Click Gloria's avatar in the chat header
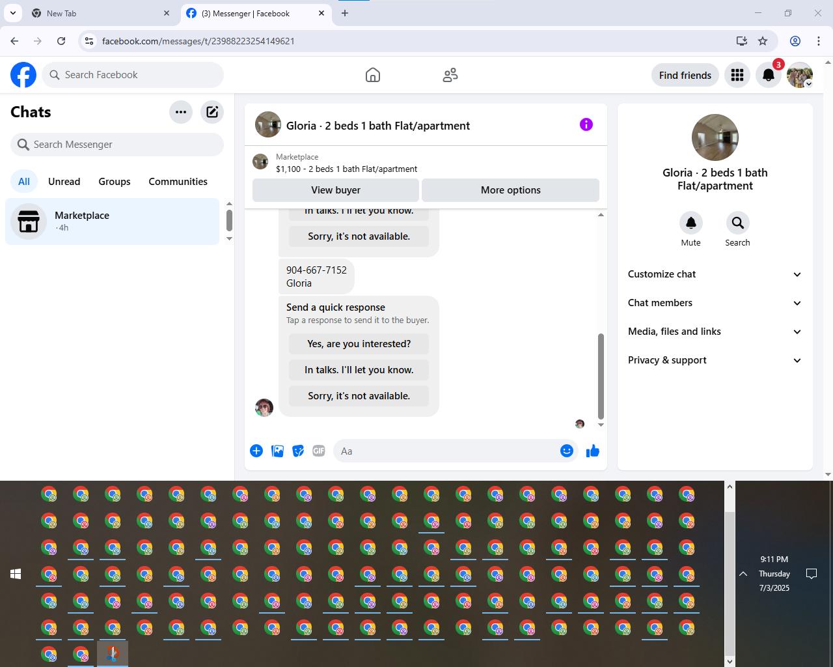Screen dimensions: 833x667 tap(268, 124)
